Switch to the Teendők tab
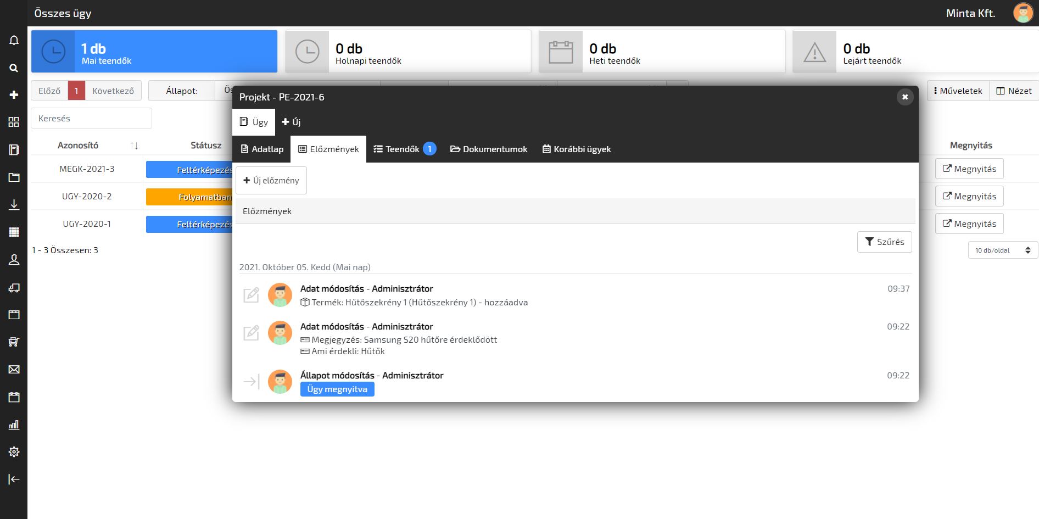The image size is (1039, 519). coord(404,149)
